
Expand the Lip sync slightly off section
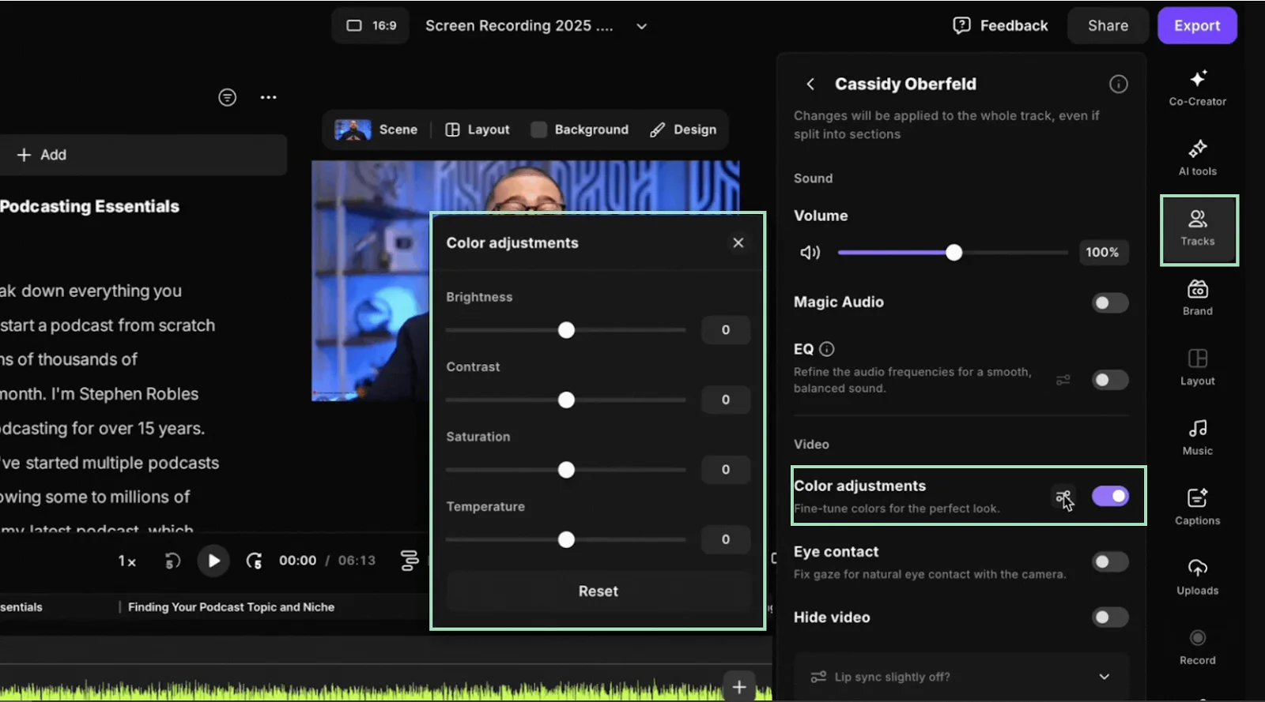[961, 677]
